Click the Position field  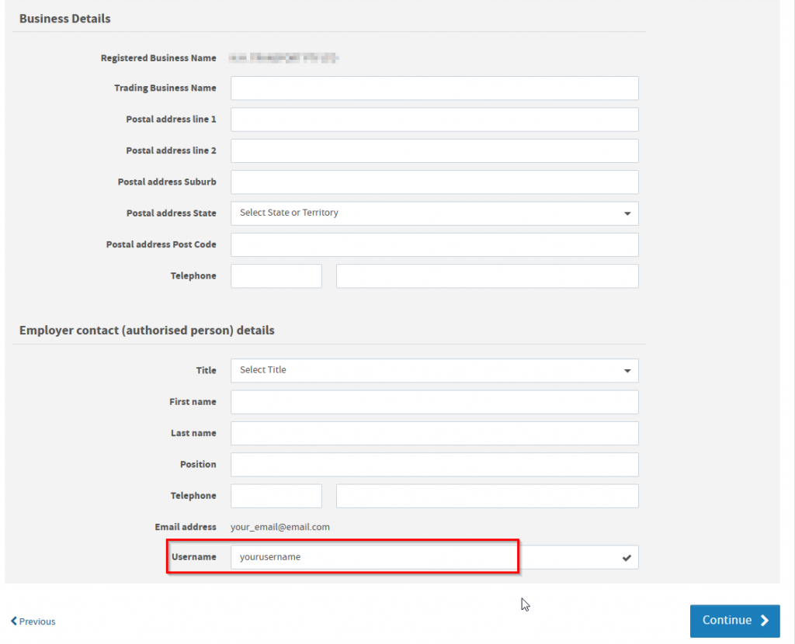(x=435, y=464)
